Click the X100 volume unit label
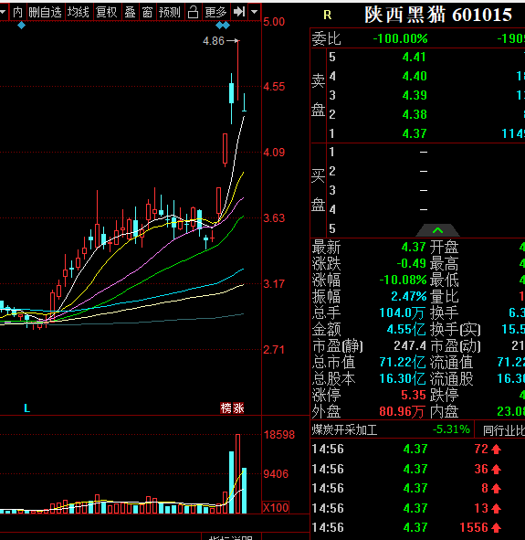Screen dimensions: 525x540 click(x=276, y=508)
